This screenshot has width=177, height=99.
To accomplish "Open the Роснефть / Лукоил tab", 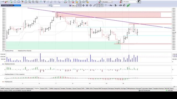I will pyautogui.click(x=71, y=89).
